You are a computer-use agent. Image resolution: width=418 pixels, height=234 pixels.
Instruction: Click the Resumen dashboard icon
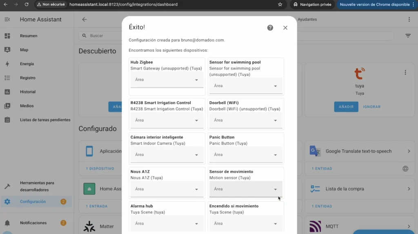(7, 36)
